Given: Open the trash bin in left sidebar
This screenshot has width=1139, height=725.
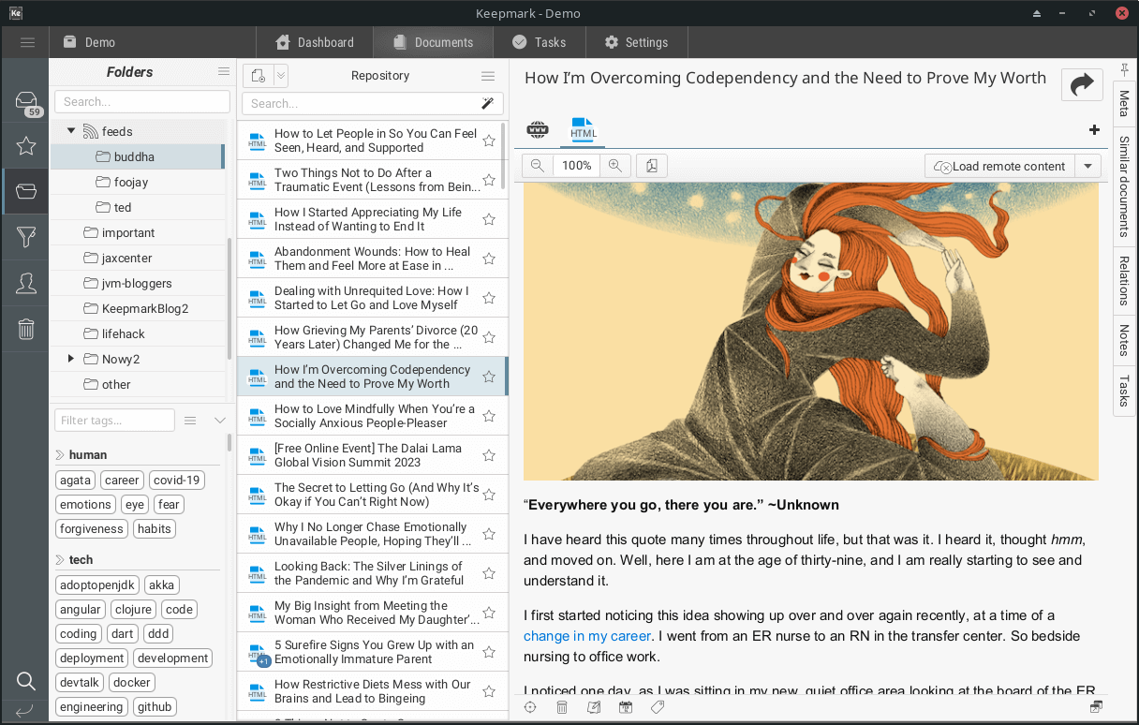Looking at the screenshot, I should coord(26,329).
